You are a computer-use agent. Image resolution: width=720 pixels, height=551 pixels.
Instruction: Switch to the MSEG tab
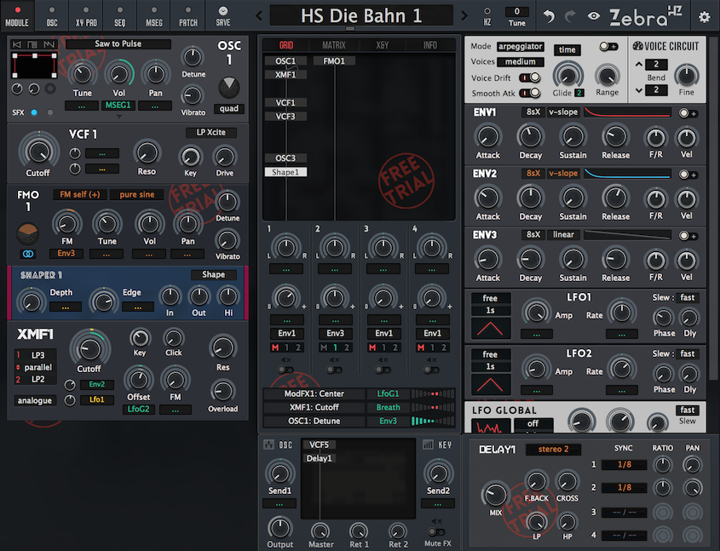[x=154, y=15]
